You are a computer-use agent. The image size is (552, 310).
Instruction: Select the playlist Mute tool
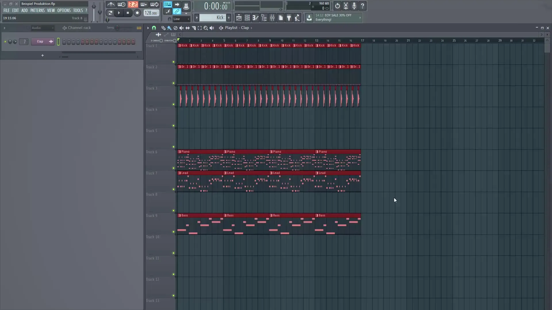pyautogui.click(x=181, y=28)
